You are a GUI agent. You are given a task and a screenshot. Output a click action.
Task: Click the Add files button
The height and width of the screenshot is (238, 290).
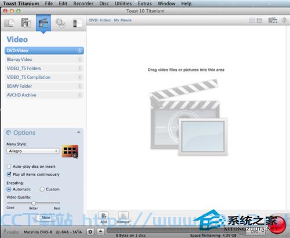[104, 218]
